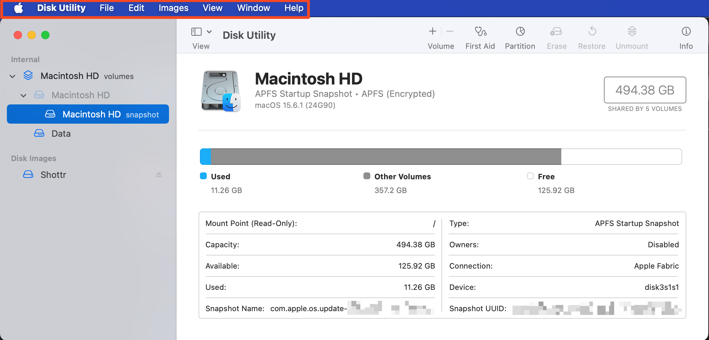Click the blue Used legend swatch

pyautogui.click(x=203, y=176)
